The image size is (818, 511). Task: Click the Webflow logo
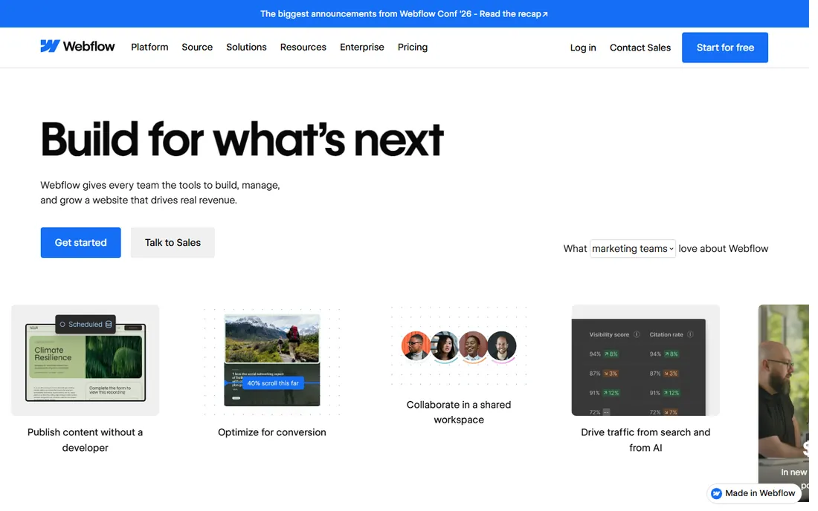click(x=77, y=46)
